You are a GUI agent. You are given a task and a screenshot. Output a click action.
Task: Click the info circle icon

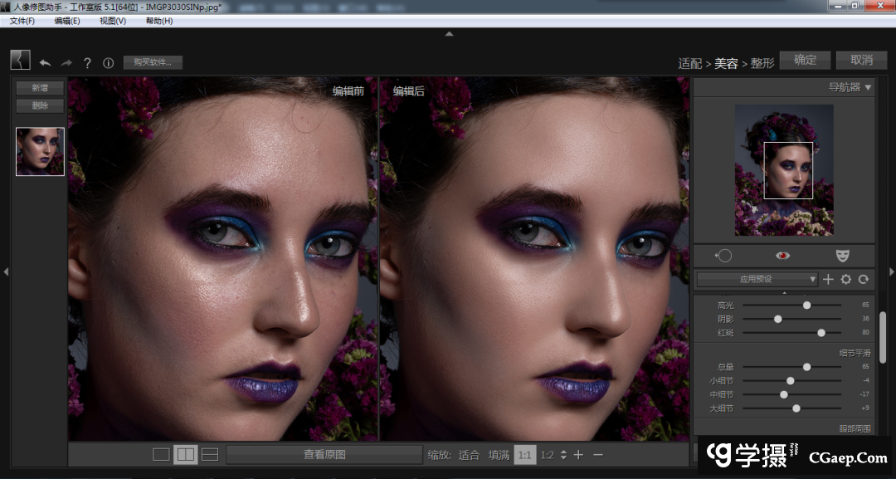(x=108, y=63)
